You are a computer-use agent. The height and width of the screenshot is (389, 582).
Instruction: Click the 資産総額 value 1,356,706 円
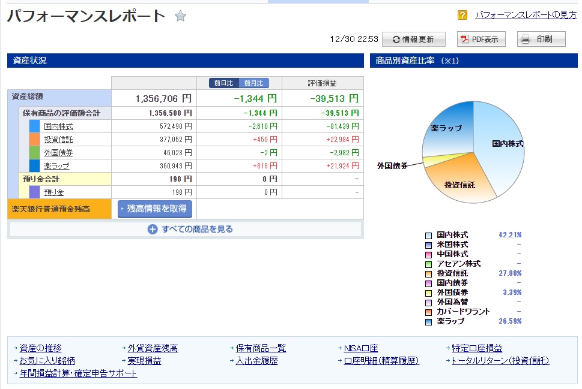click(x=164, y=98)
